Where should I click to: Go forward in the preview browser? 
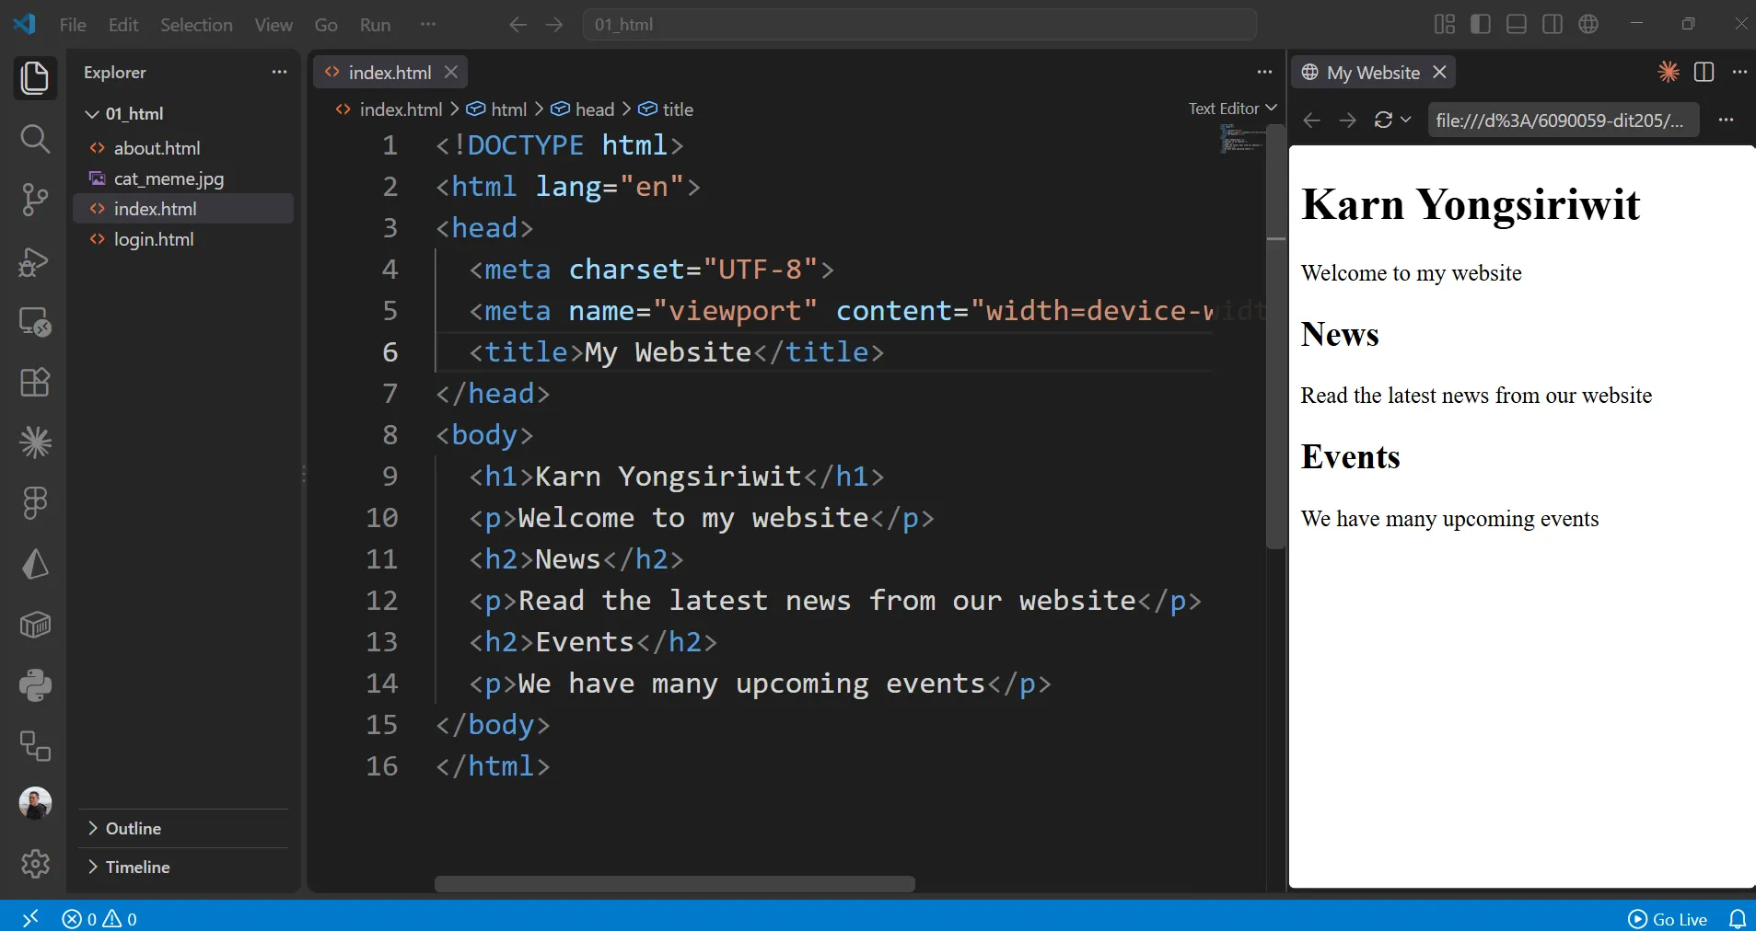point(1348,121)
